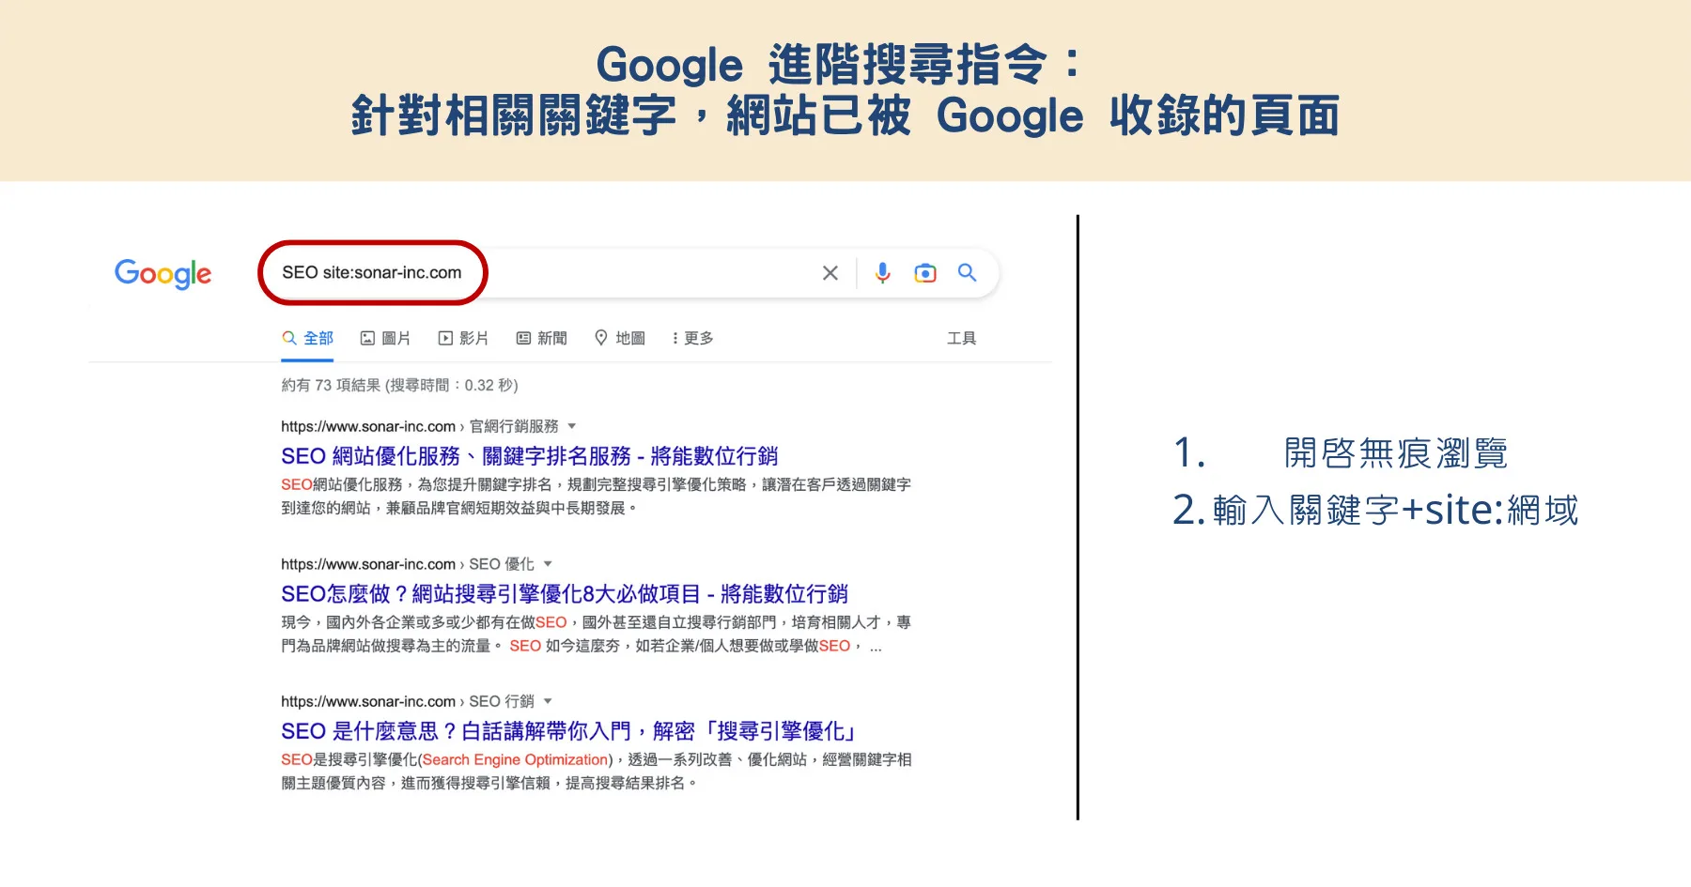Open the 更多 menu

pos(693,338)
